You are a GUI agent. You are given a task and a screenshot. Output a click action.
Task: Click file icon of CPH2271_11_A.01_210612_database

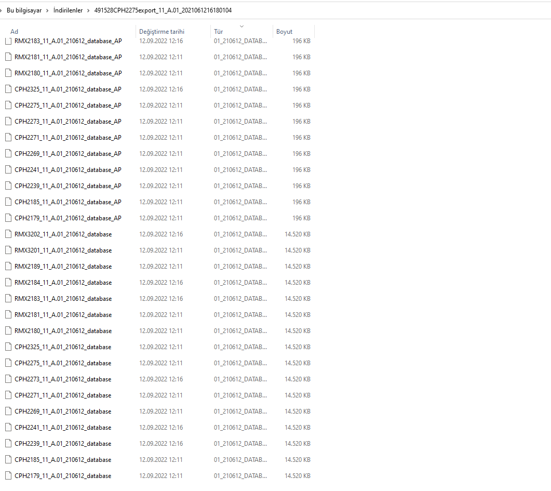8,395
